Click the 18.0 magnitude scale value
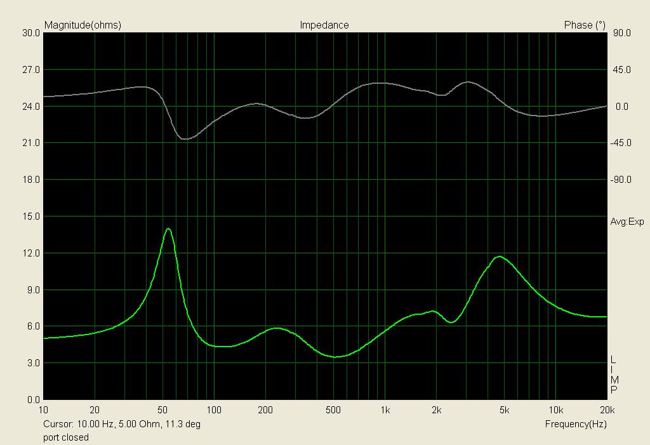 coord(31,180)
